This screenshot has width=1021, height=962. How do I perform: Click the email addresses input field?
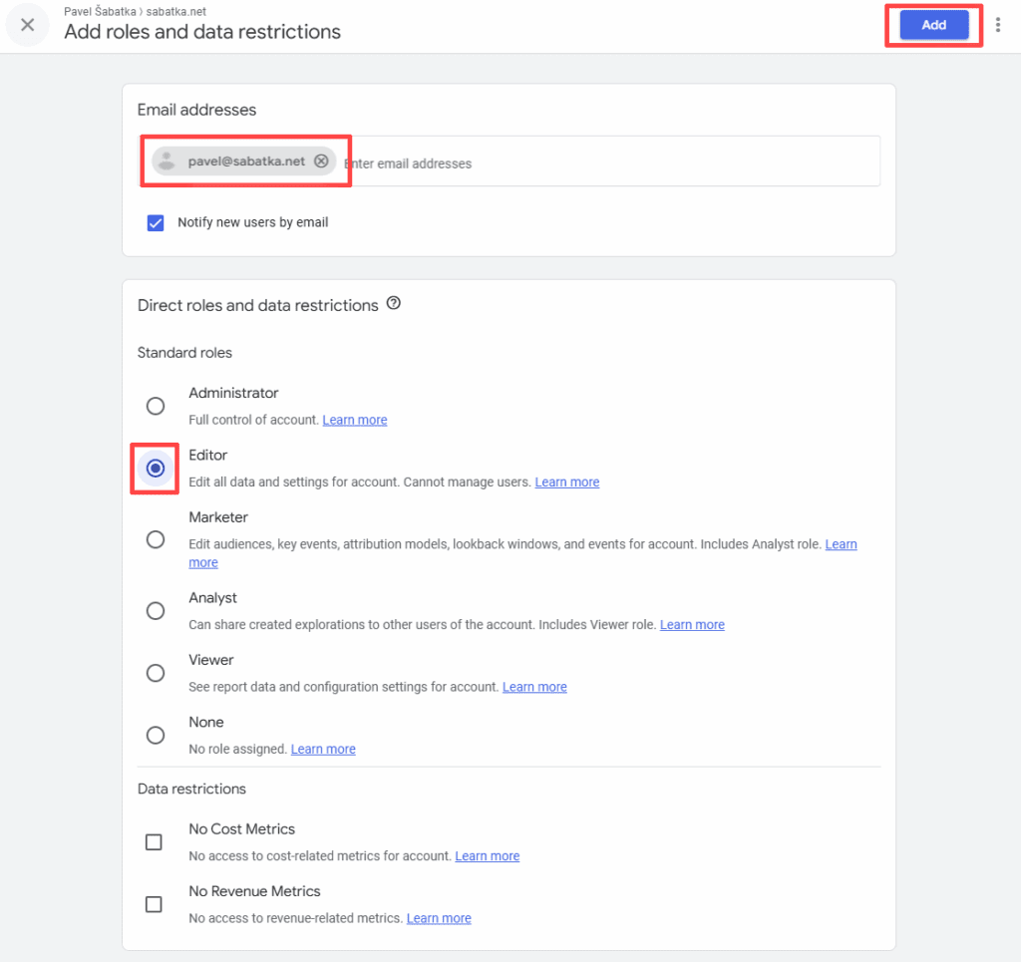(612, 162)
